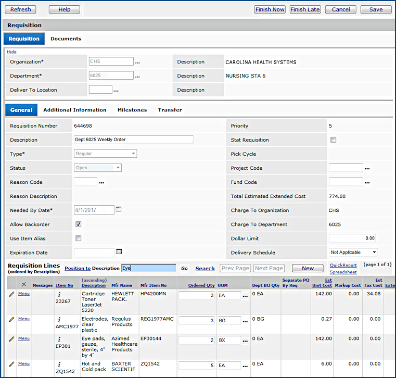The width and height of the screenshot is (396, 378).
Task: Click the delete X column header icon
Action: point(23,284)
